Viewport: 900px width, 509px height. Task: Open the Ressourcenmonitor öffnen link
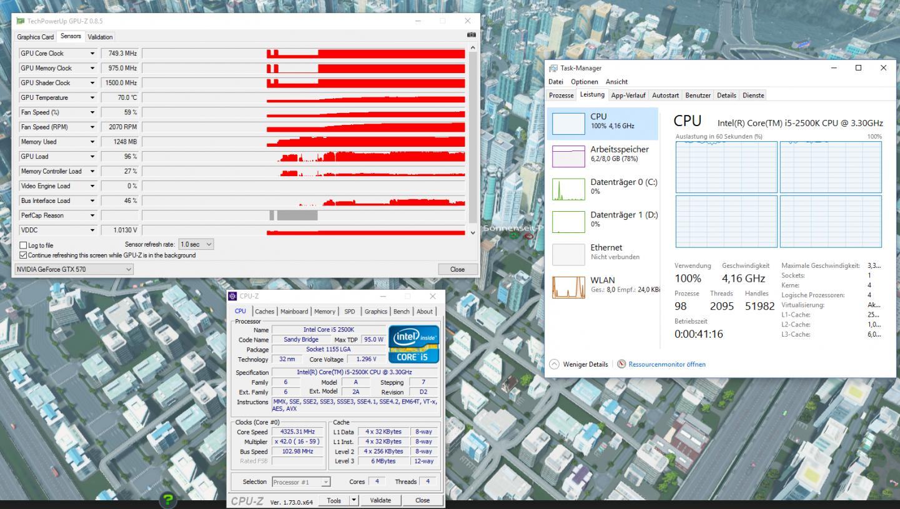coord(667,364)
